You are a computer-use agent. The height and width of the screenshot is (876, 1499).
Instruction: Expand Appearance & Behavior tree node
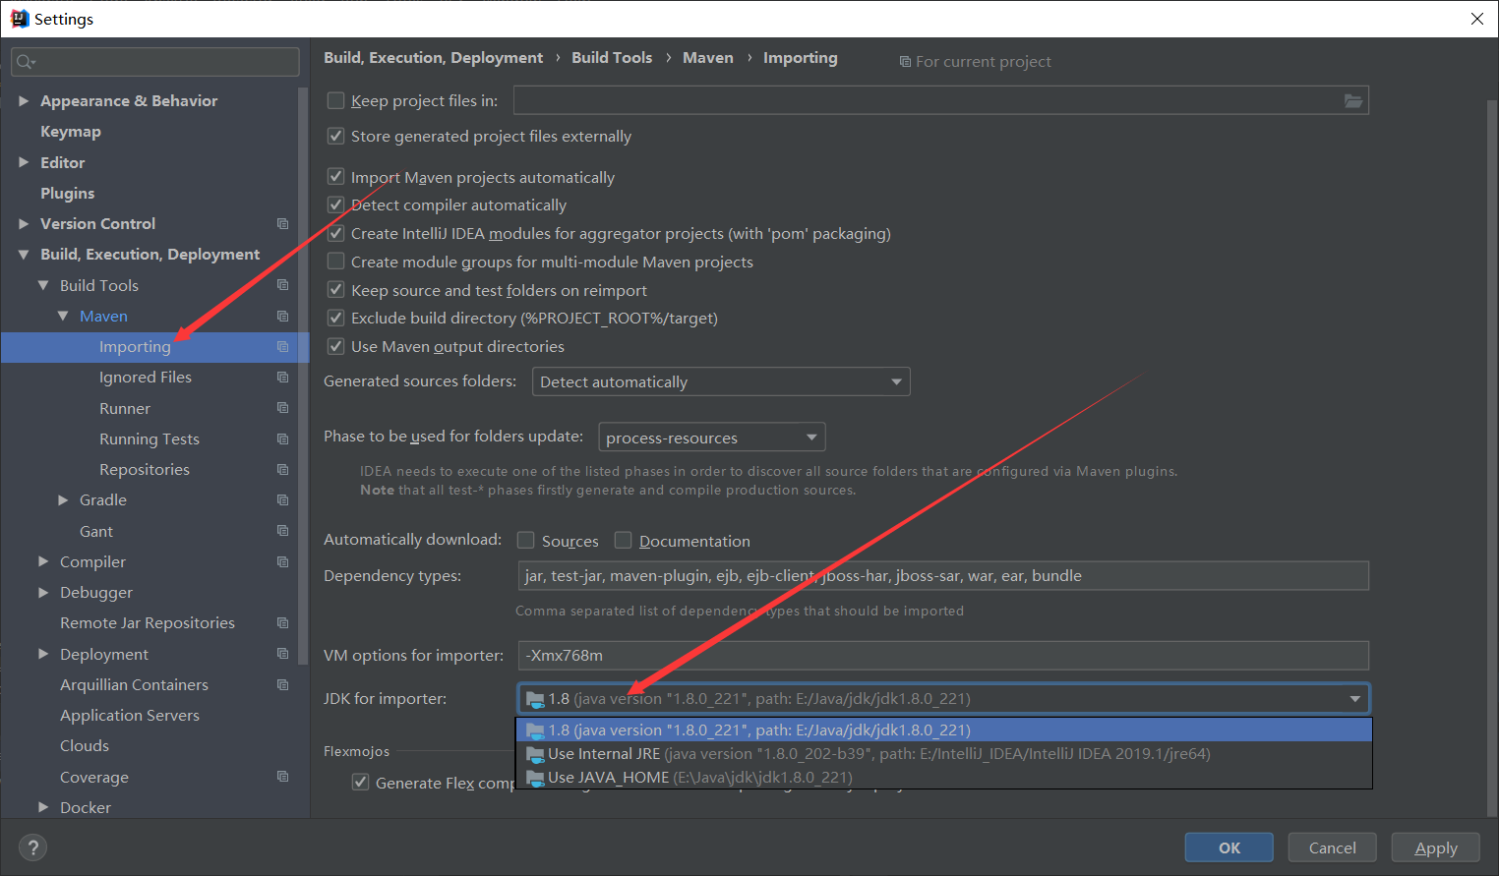[24, 100]
